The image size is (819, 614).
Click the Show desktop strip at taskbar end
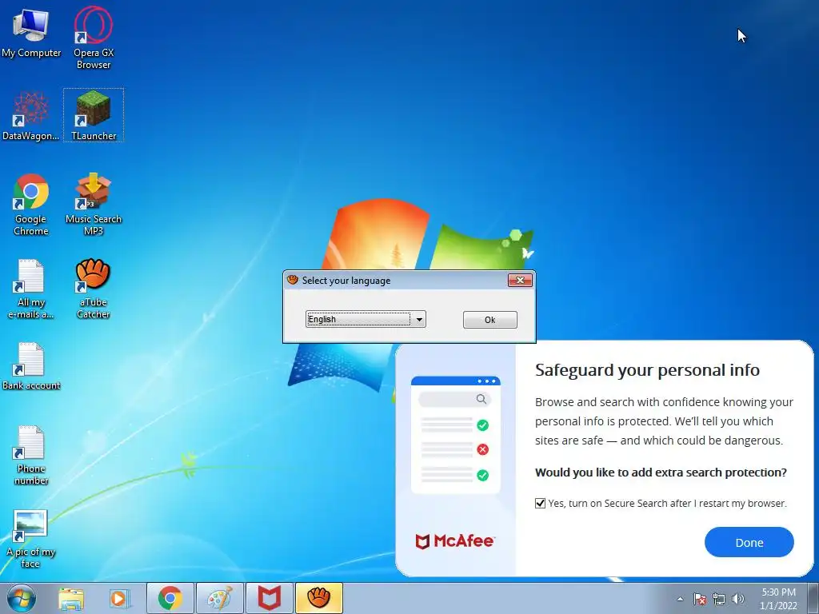813,598
